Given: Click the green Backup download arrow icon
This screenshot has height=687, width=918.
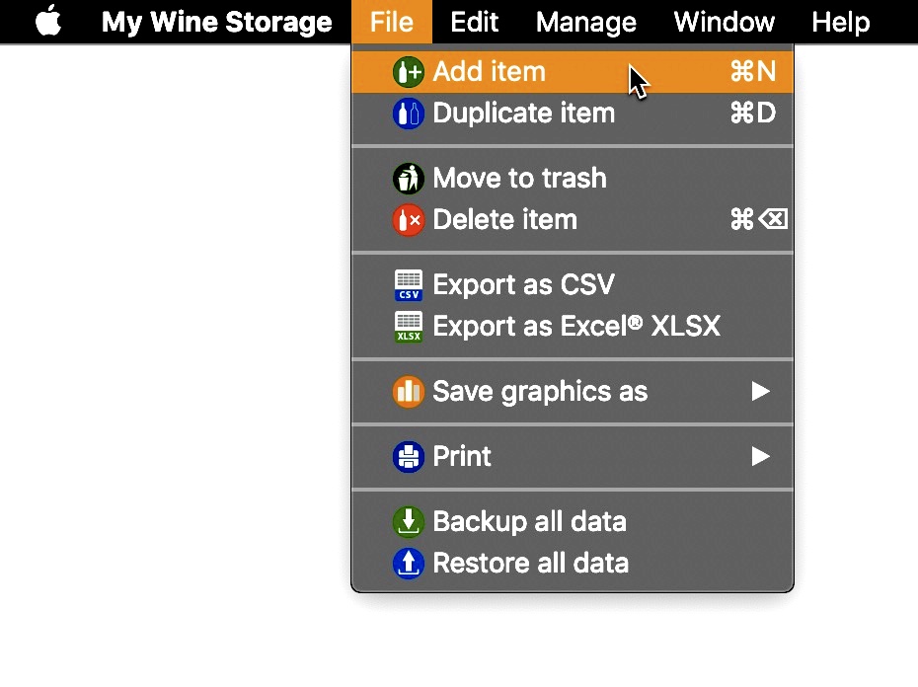Looking at the screenshot, I should 408,522.
